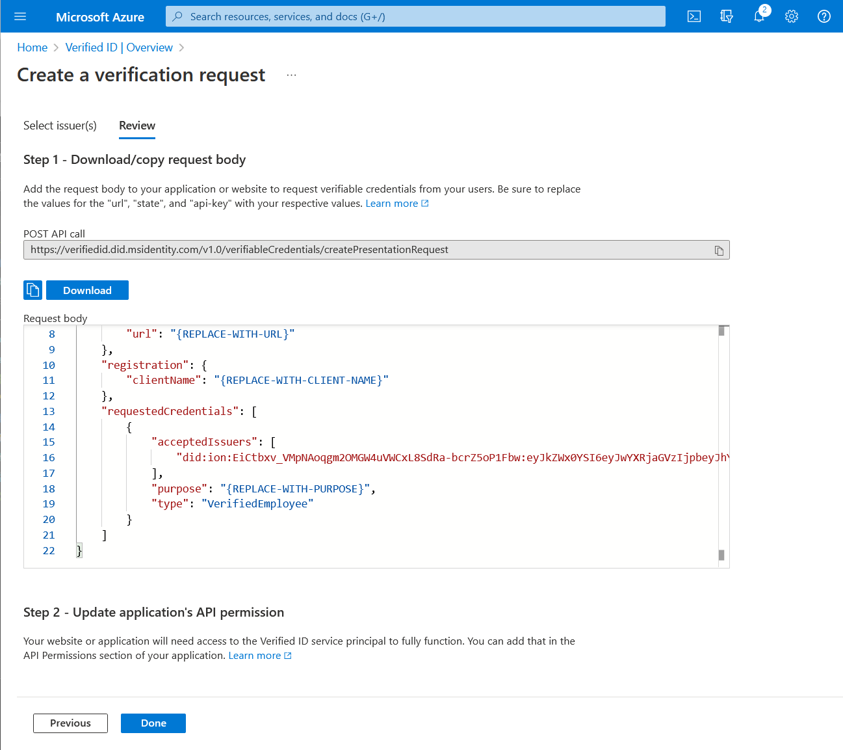Open the Directories and subscriptions filter
843x750 pixels.
tap(727, 16)
